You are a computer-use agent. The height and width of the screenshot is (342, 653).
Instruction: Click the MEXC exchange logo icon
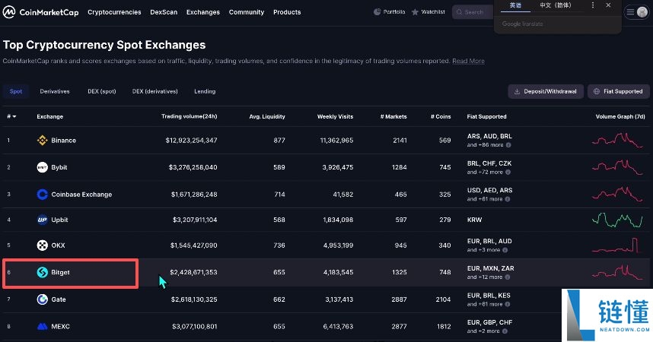point(42,327)
